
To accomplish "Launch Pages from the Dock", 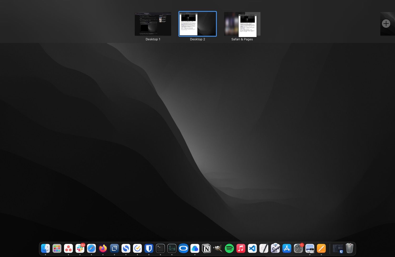I will (321, 248).
